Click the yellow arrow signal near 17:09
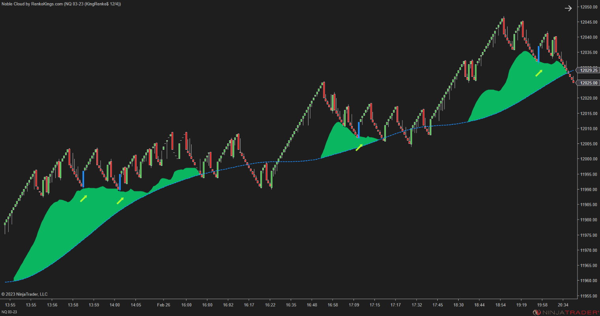 click(359, 147)
